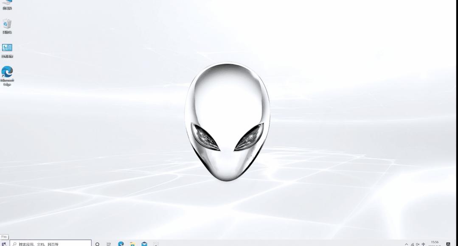Switch the Chinese input method indicator
The height and width of the screenshot is (246, 458).
pyautogui.click(x=423, y=244)
